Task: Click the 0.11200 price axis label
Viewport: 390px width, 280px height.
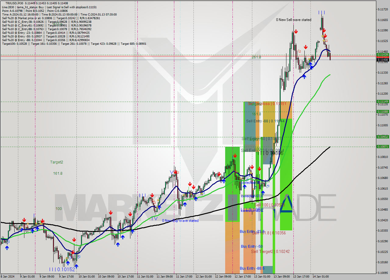Action: pos(383,93)
